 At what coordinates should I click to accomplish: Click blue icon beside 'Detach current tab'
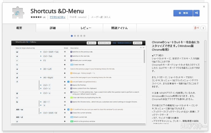(72, 117)
